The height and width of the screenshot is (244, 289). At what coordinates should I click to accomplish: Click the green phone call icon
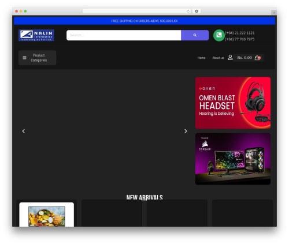click(219, 35)
